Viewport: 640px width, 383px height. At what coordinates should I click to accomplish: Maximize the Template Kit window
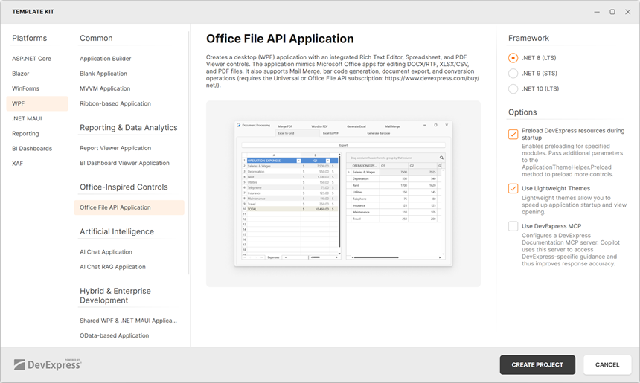coord(612,12)
